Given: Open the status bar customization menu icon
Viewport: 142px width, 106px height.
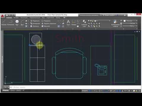Looking at the screenshot, I should coord(140,91).
